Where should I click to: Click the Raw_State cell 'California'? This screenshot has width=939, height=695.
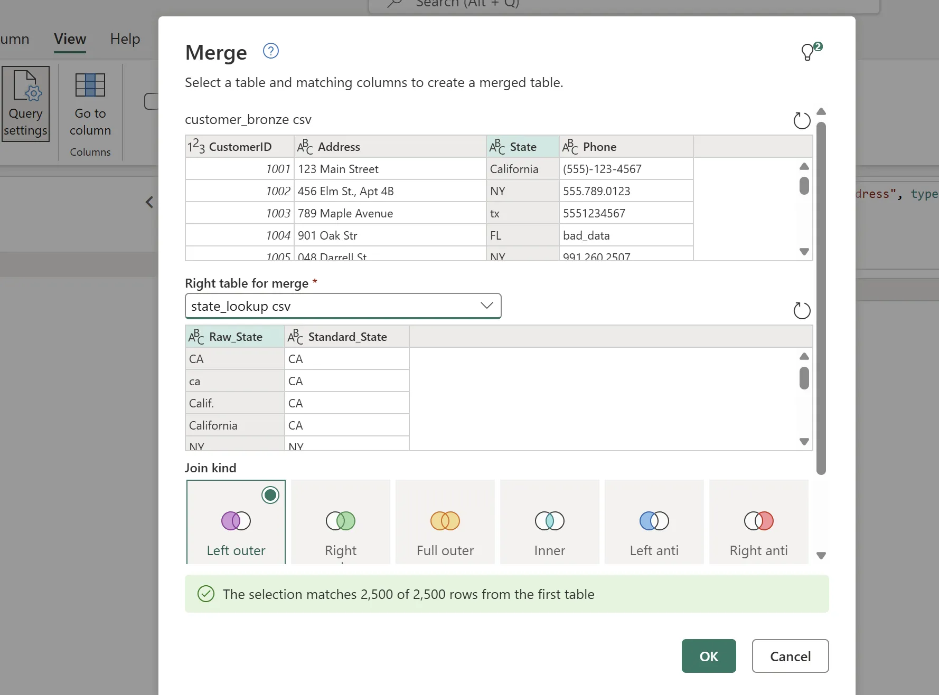(235, 425)
